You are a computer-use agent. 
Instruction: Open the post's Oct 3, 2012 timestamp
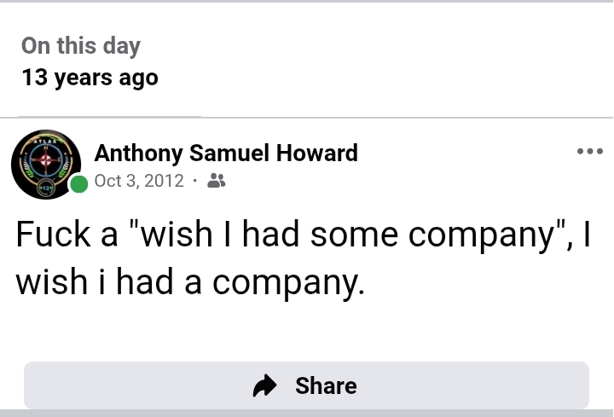[x=139, y=181]
